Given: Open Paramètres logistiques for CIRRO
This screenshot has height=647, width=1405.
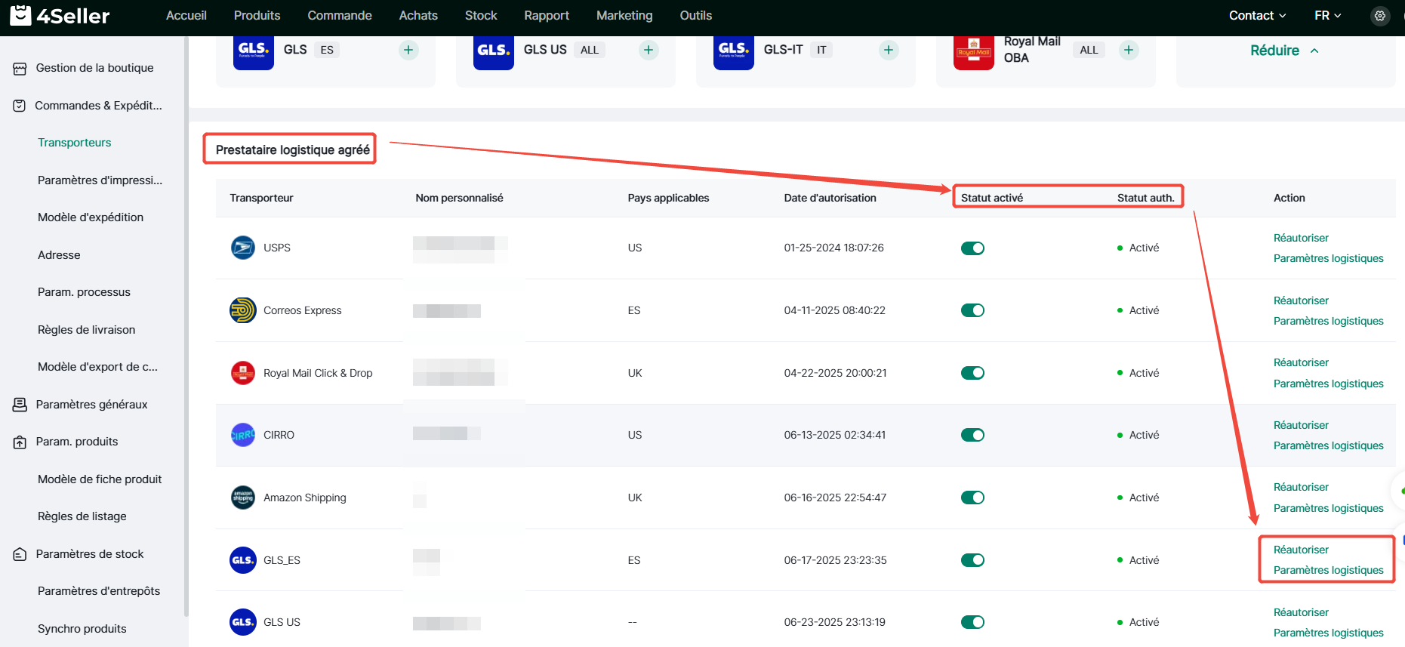Looking at the screenshot, I should pyautogui.click(x=1329, y=445).
